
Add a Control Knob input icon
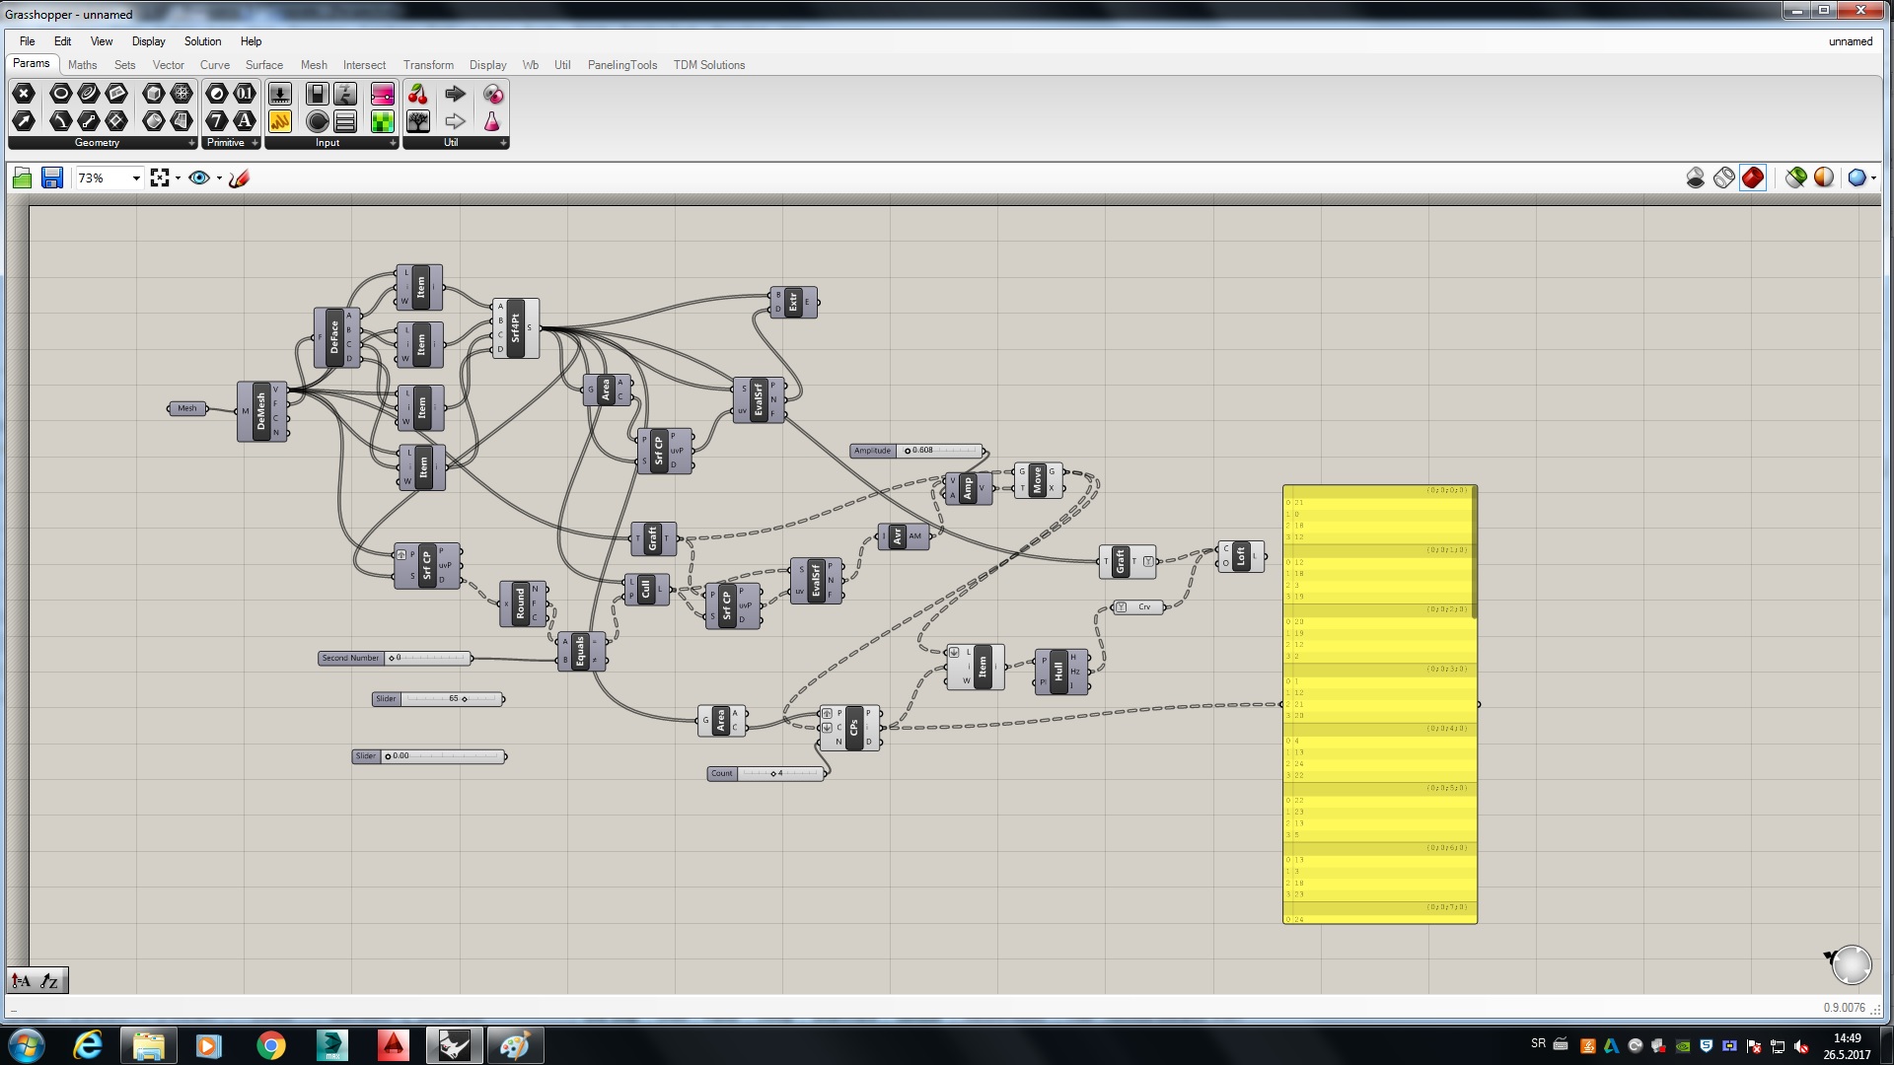pyautogui.click(x=317, y=121)
